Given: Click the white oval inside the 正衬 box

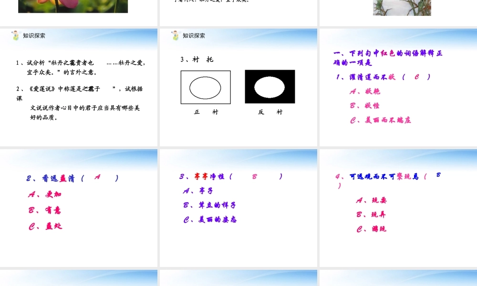Looking at the screenshot, I should [205, 88].
